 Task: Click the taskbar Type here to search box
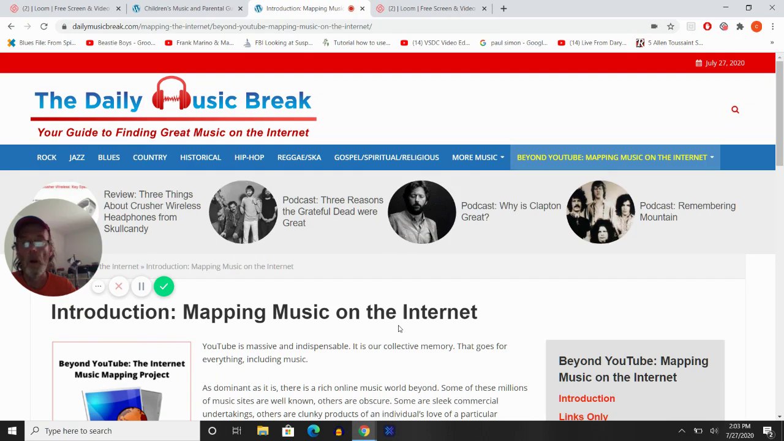coord(113,431)
